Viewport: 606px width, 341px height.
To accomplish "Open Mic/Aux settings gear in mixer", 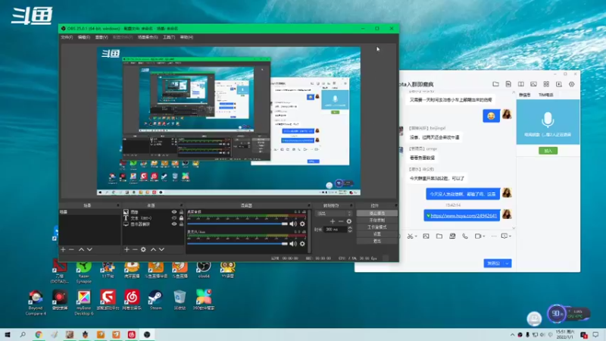I will [302, 243].
